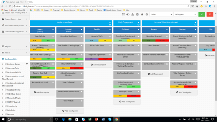Viewport: 217px width, 122px height.
Task: Add Touchpoint in the Decide column
Action: tap(98, 65)
